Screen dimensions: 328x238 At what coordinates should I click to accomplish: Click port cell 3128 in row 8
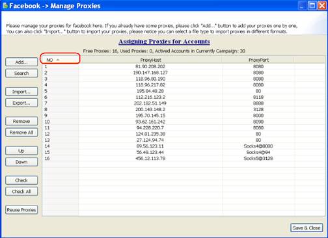(x=258, y=109)
